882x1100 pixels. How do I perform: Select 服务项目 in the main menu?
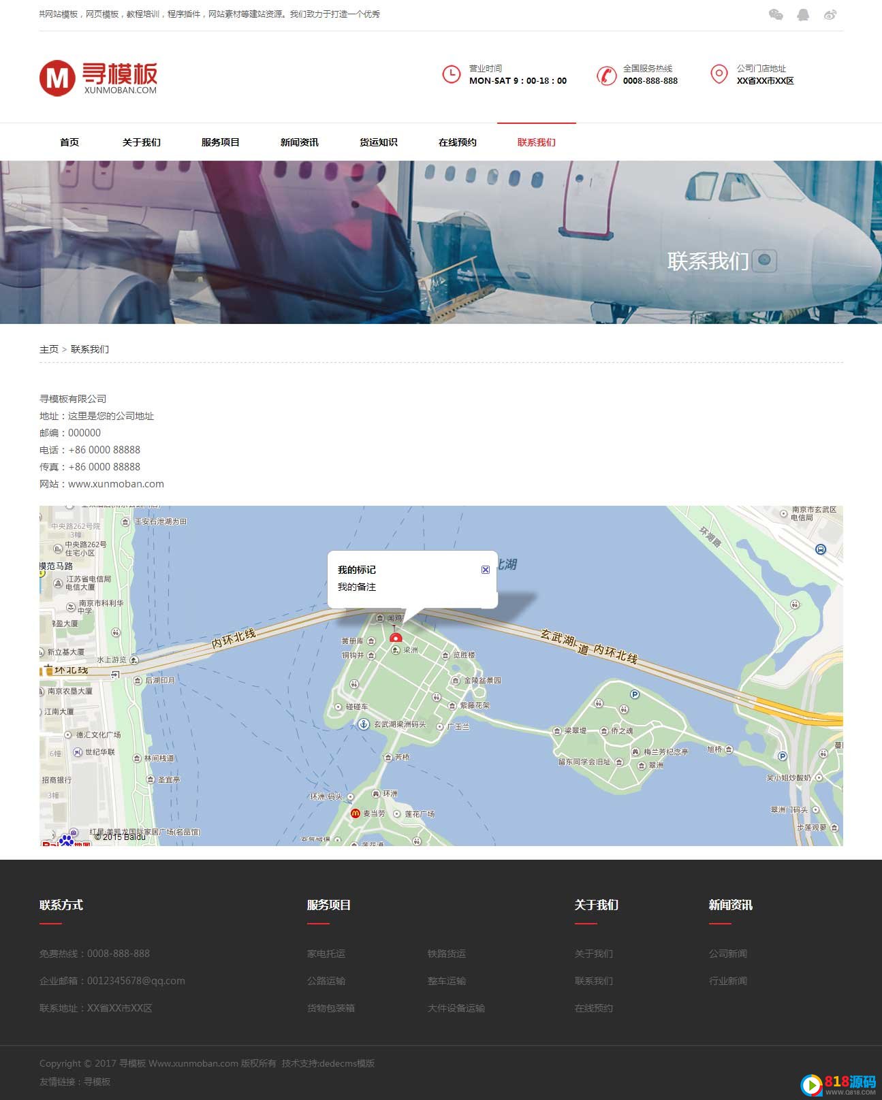[221, 142]
